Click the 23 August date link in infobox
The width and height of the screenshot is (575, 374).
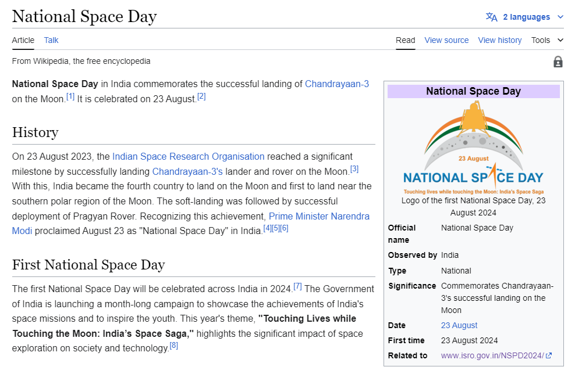(x=459, y=325)
